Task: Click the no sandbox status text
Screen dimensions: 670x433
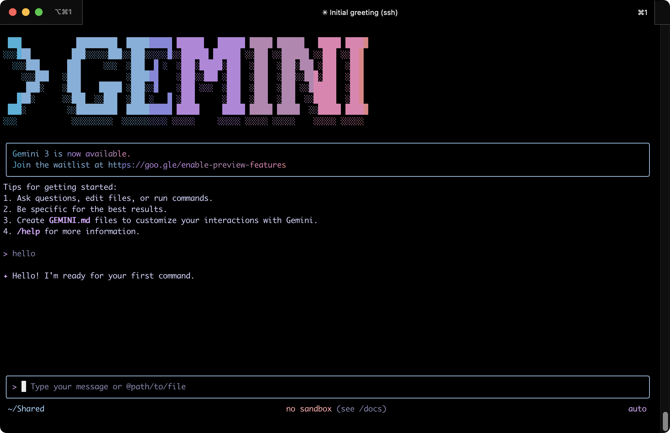Action: point(309,409)
